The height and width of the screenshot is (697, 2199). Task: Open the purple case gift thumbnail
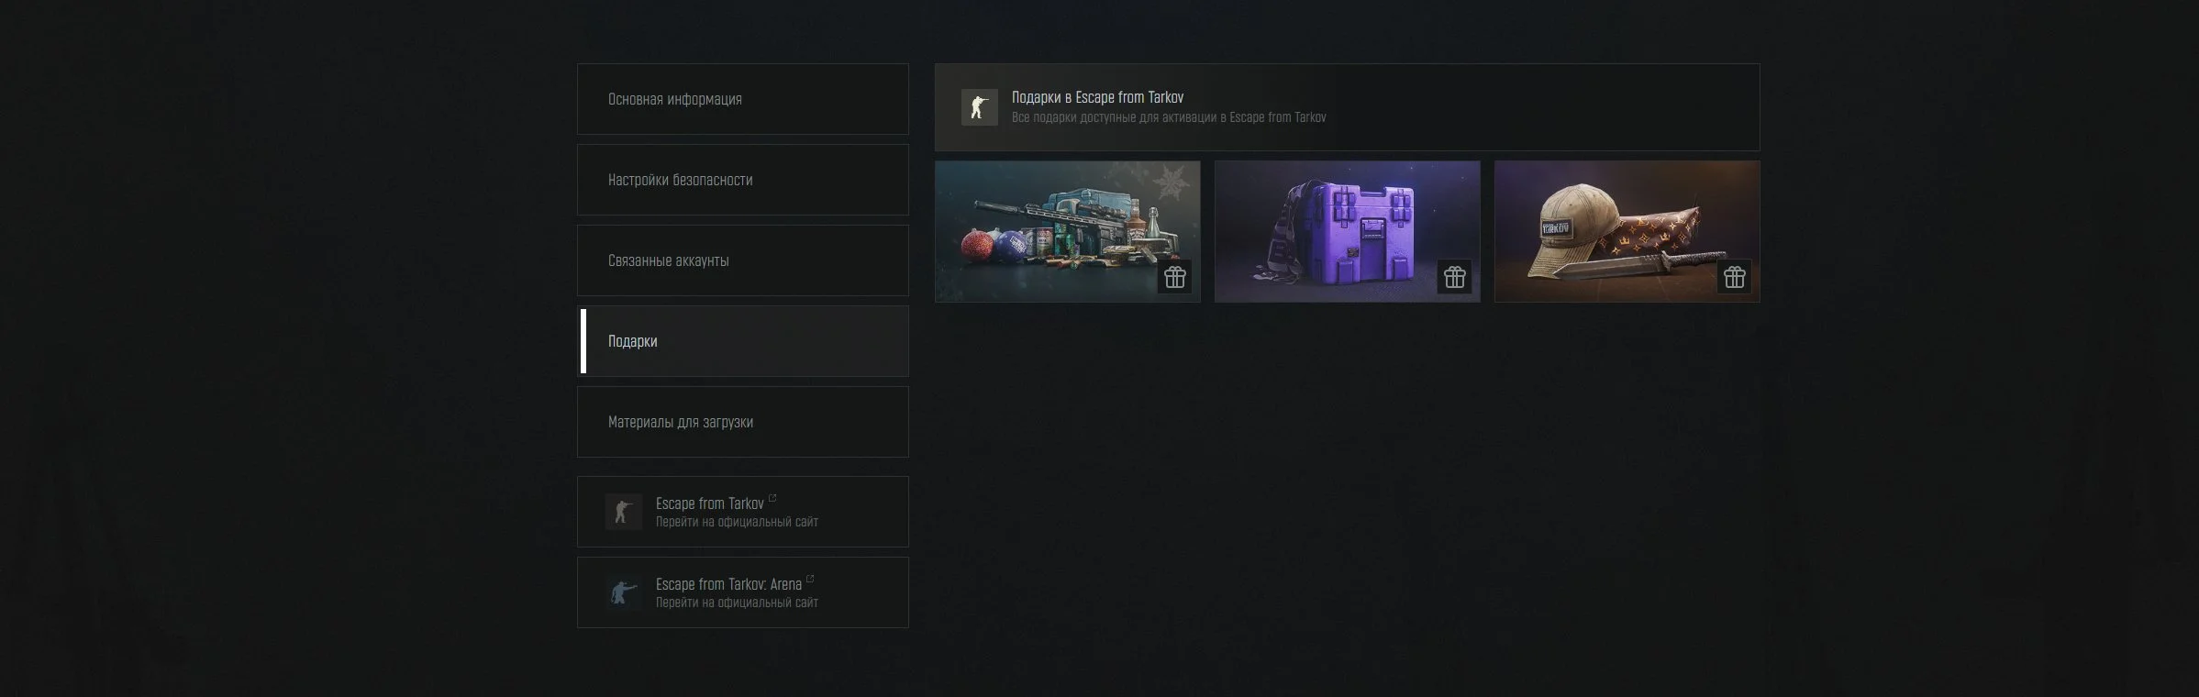point(1347,231)
